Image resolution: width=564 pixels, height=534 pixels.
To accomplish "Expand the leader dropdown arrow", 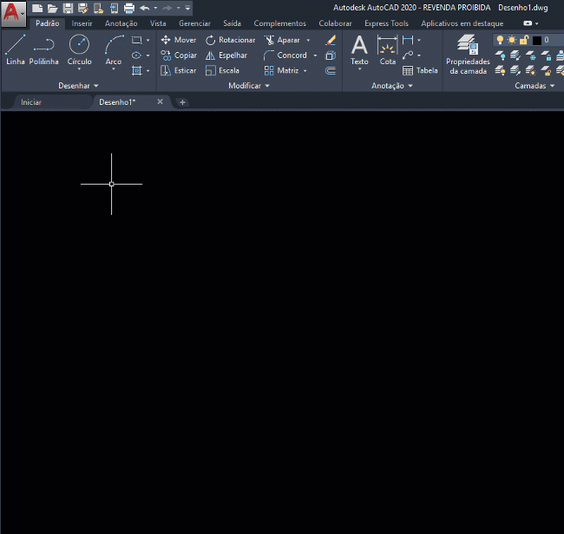I will coord(419,55).
